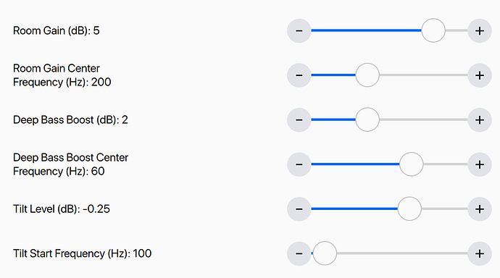This screenshot has height=278, width=500.
Task: Increase Deep Bass Boost using plus button
Action: (480, 119)
